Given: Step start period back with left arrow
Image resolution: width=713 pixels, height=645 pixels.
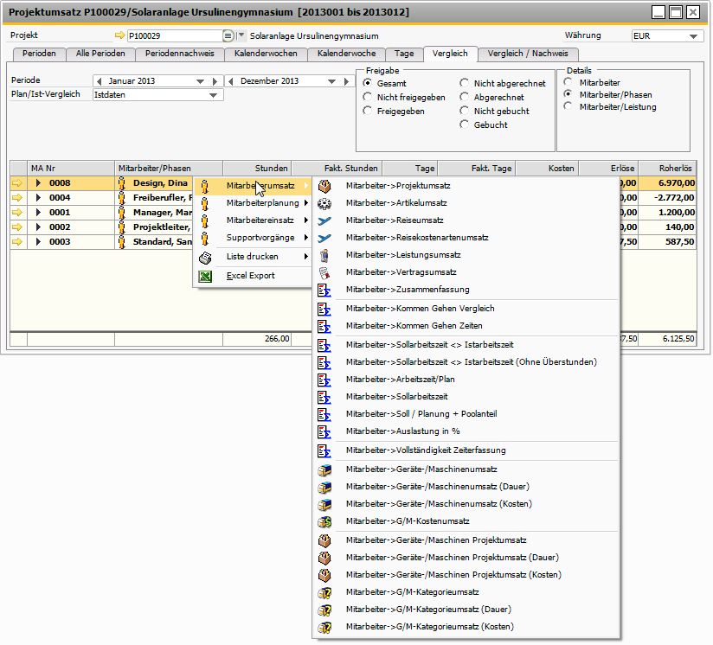Looking at the screenshot, I should [x=99, y=81].
